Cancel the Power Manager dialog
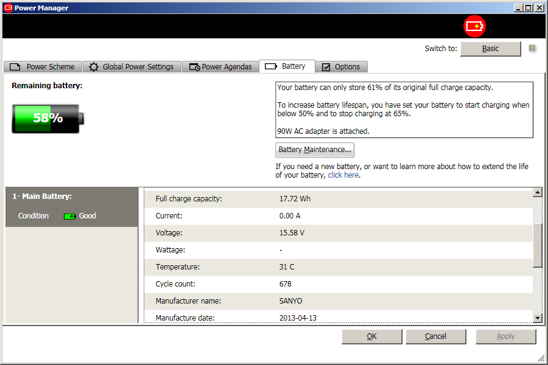The height and width of the screenshot is (365, 548). point(435,336)
